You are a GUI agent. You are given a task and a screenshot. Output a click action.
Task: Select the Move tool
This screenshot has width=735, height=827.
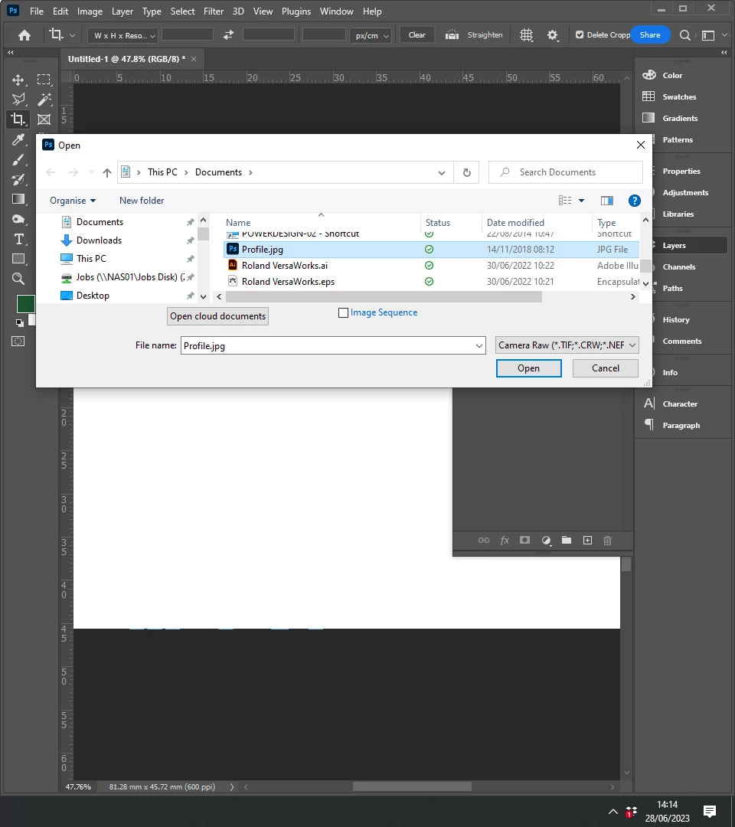18,80
